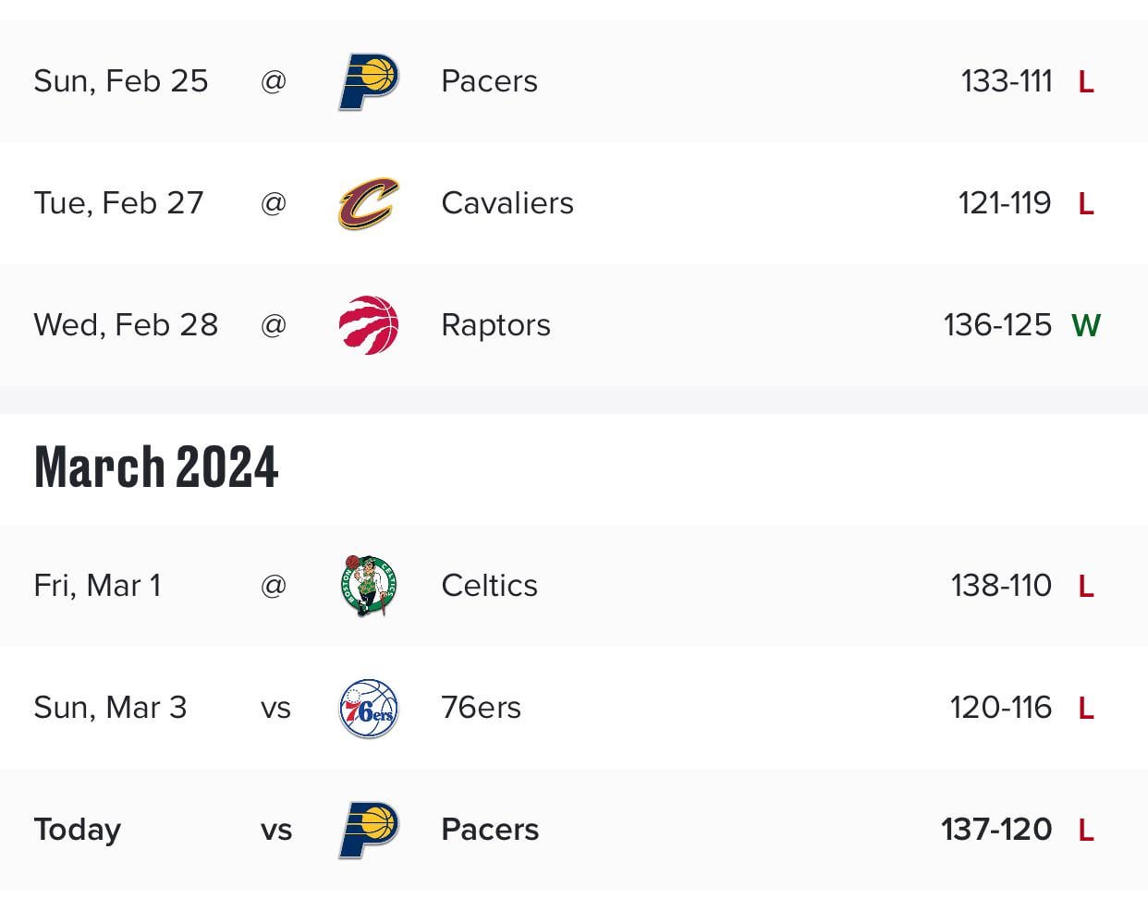Select the Sun, Mar 3 game row date
This screenshot has width=1148, height=898.
pos(110,709)
